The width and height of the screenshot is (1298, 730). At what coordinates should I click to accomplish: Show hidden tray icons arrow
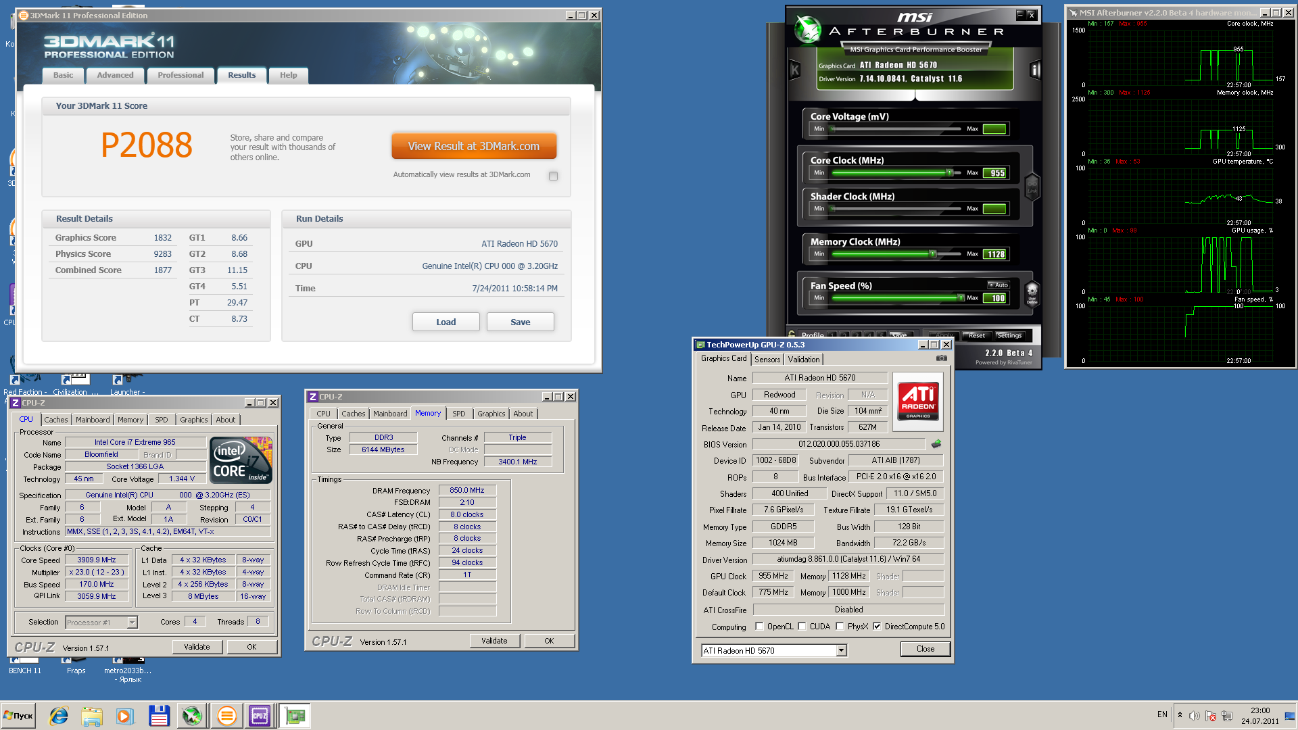(1180, 715)
